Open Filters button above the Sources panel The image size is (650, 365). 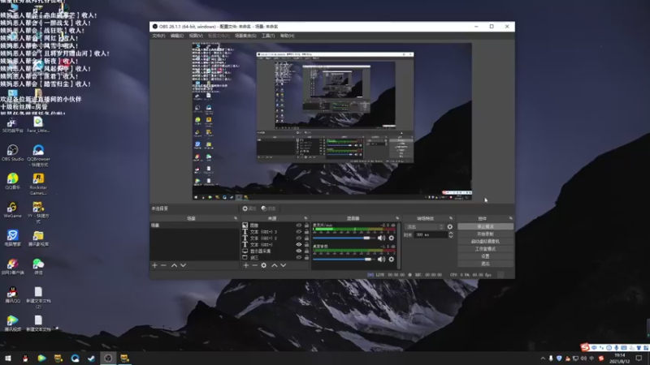click(x=269, y=208)
